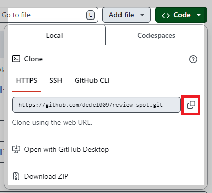Select the GitHub CLI clone tab

[92, 80]
